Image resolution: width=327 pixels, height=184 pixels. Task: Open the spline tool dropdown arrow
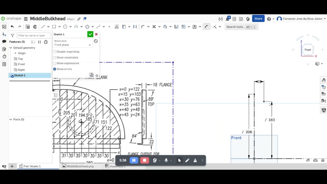point(104,27)
